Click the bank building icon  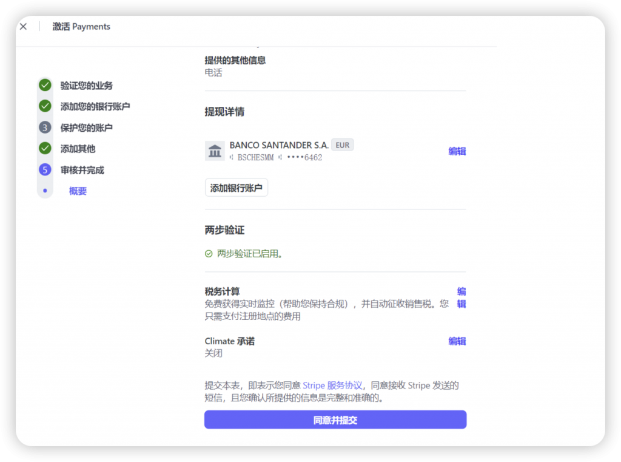[215, 151]
